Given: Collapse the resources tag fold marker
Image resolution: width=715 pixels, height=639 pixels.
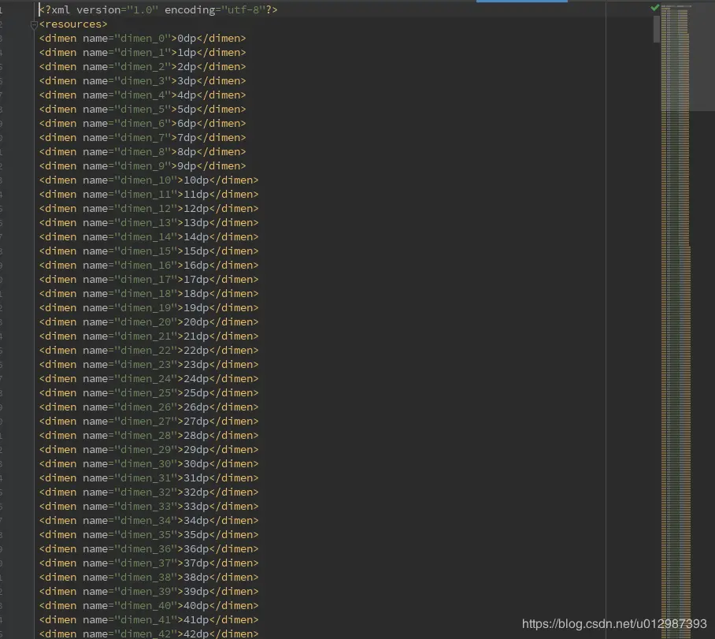Looking at the screenshot, I should pyautogui.click(x=34, y=24).
